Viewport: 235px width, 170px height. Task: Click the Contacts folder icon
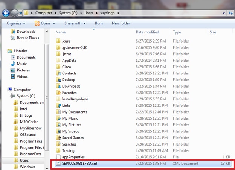pyautogui.click(x=58, y=73)
